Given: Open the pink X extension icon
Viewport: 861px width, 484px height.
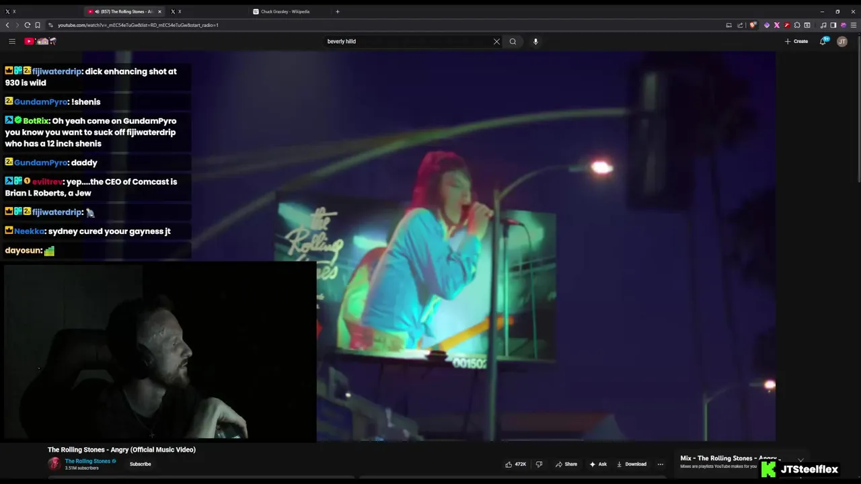Looking at the screenshot, I should coord(777,25).
